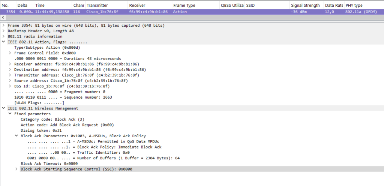The width and height of the screenshot is (384, 186).
Task: Sort packets by Signal Strength column
Action: point(307,5)
